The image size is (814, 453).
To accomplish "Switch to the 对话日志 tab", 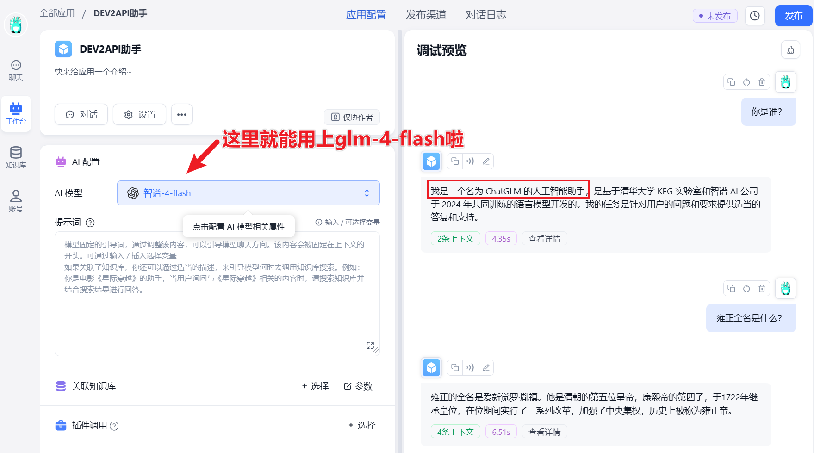I will tap(486, 15).
